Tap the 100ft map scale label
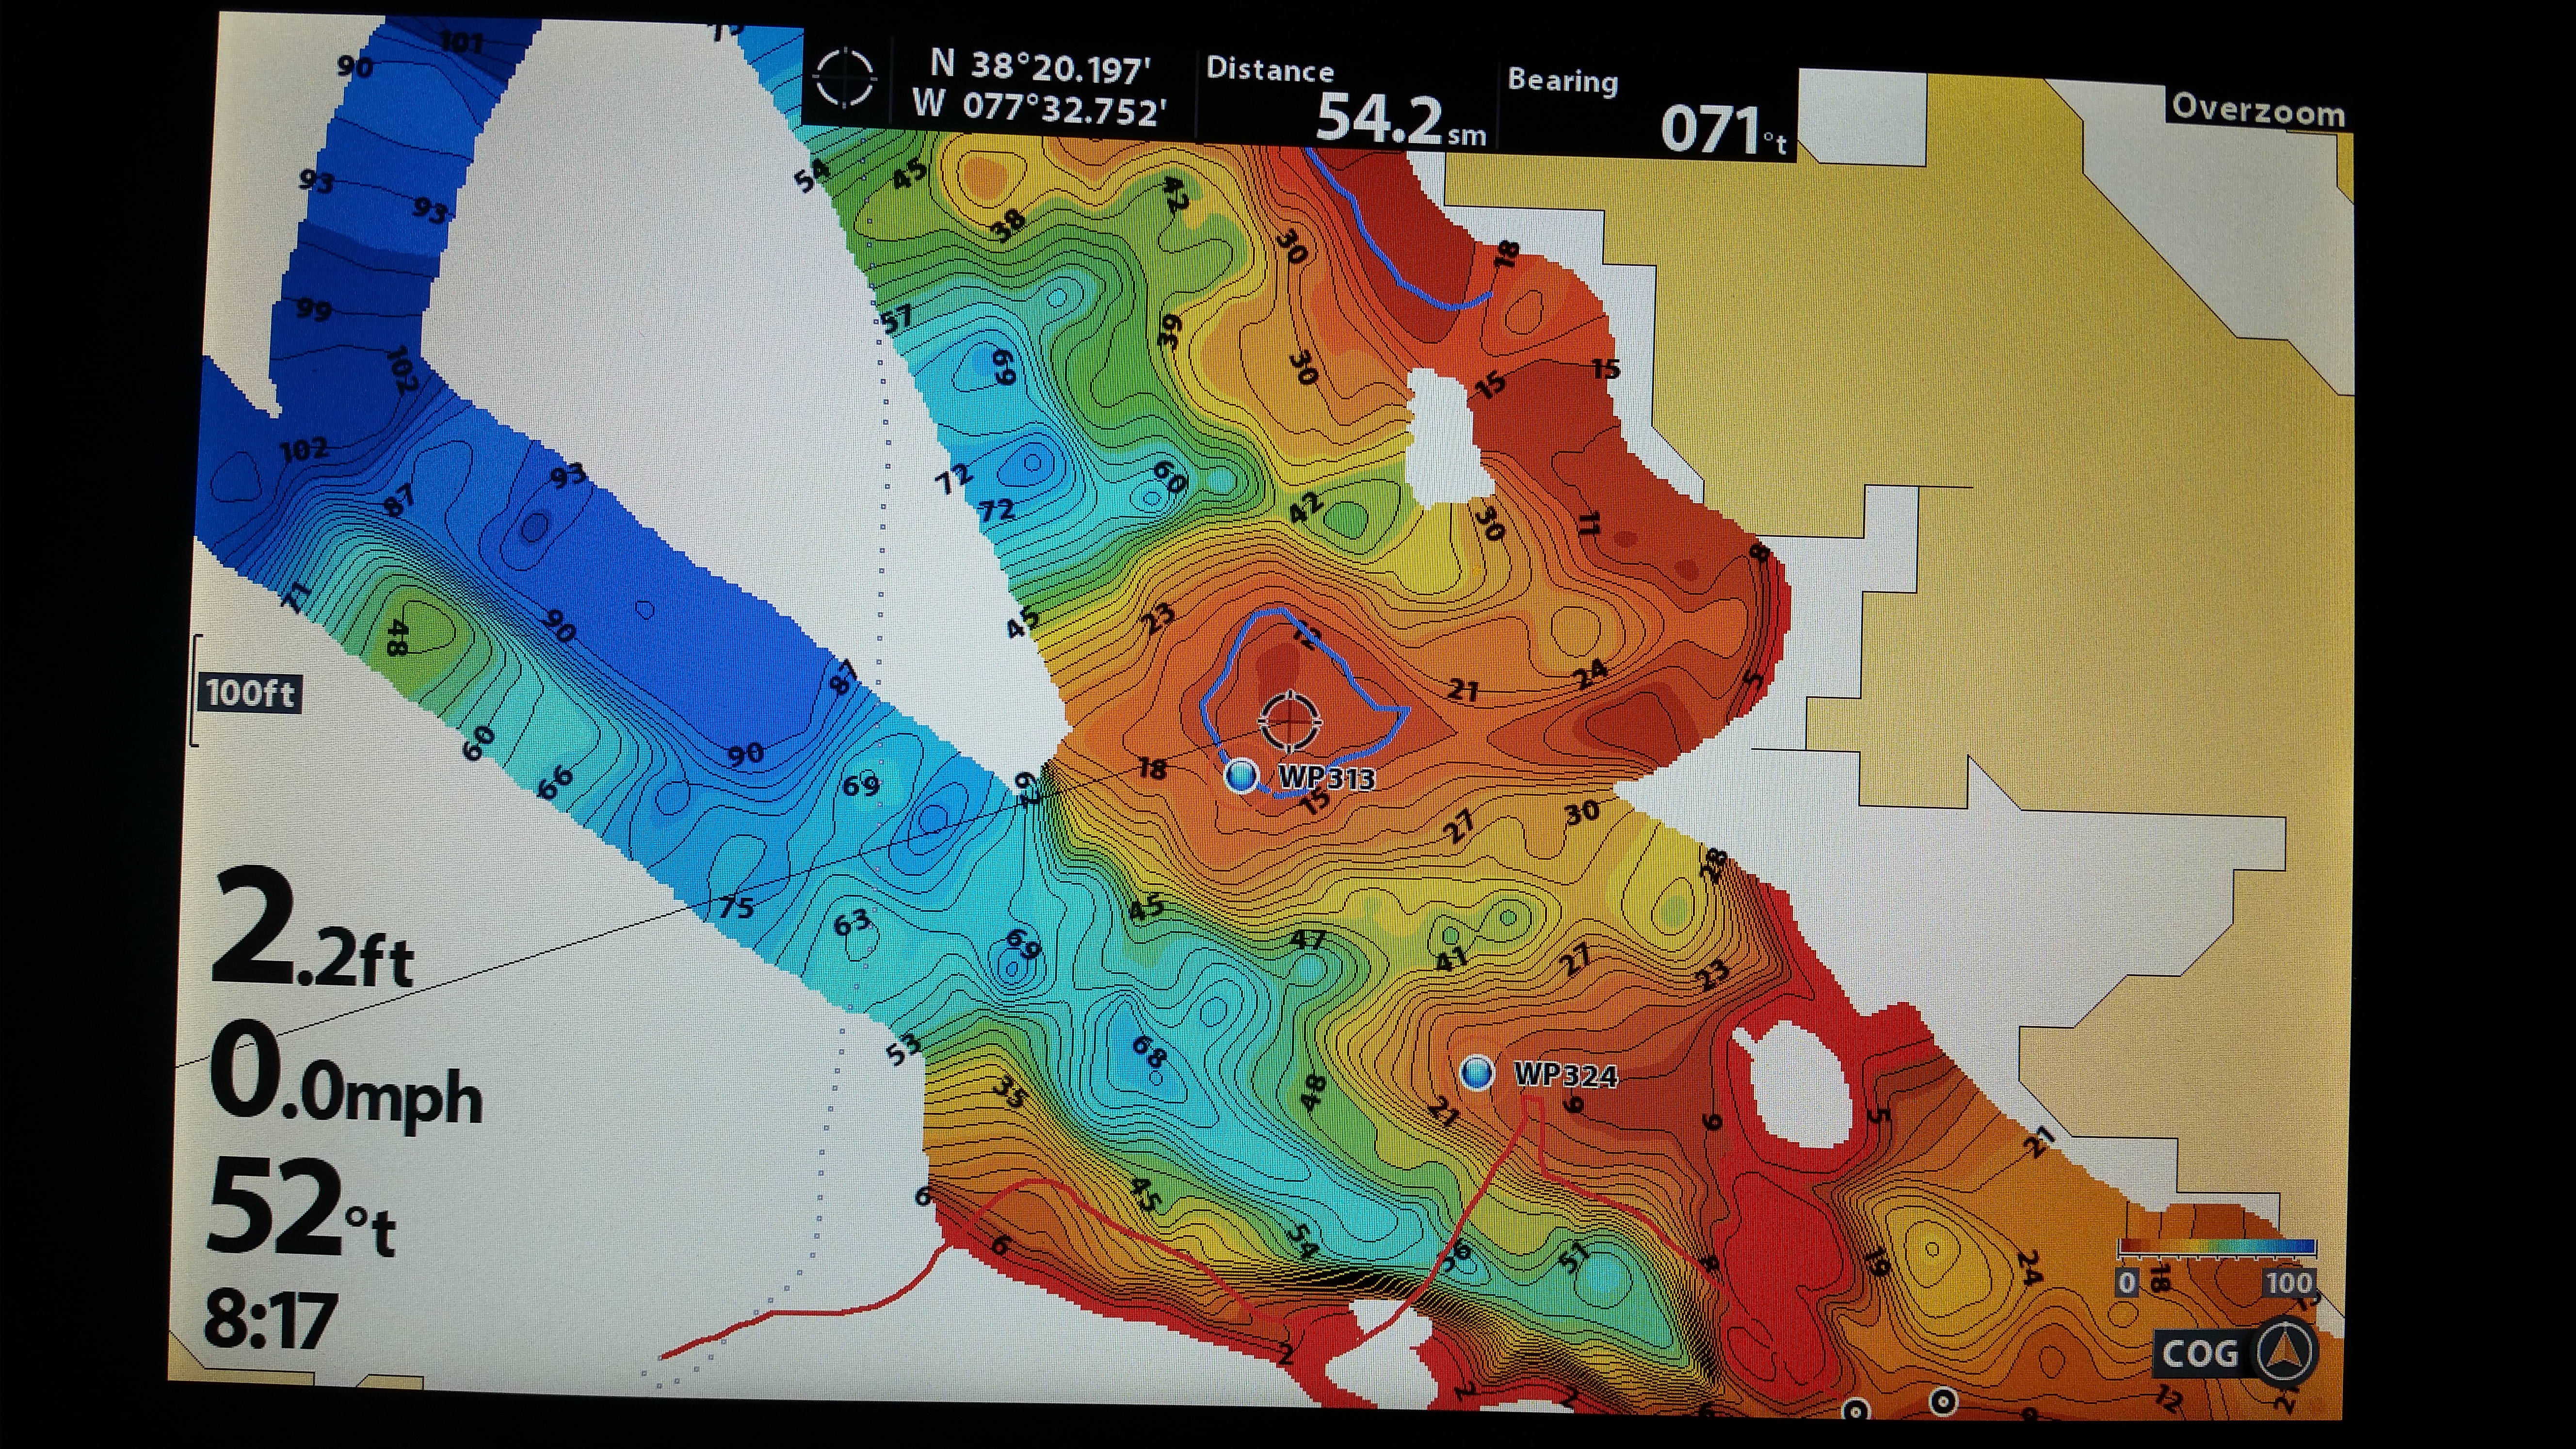2576x1449 pixels. click(x=250, y=692)
